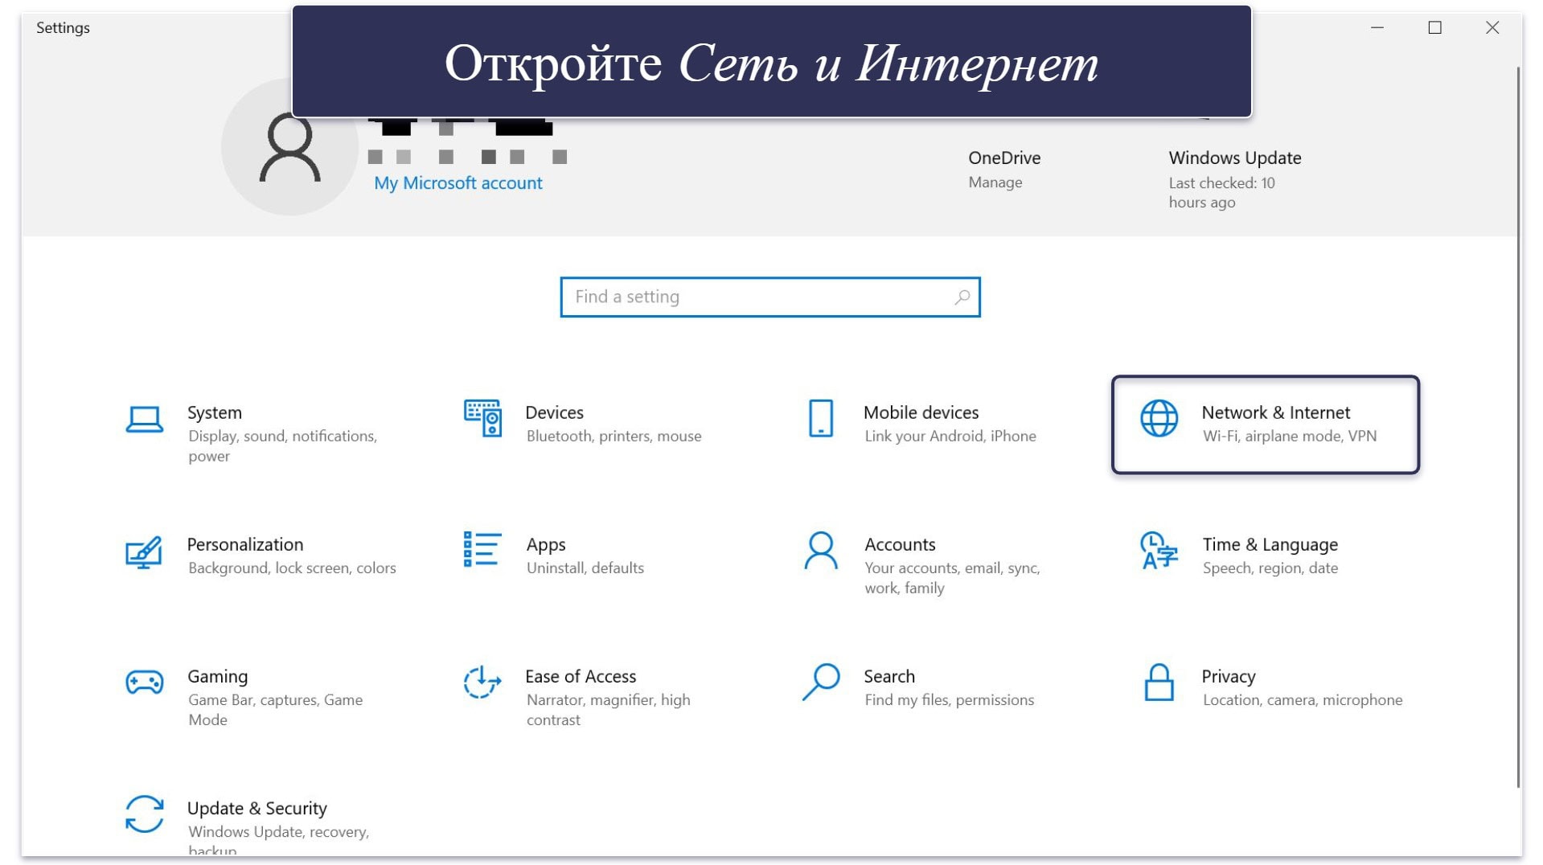Open Time & Language label
Viewport: 1543px width, 865px height.
coord(1270,545)
